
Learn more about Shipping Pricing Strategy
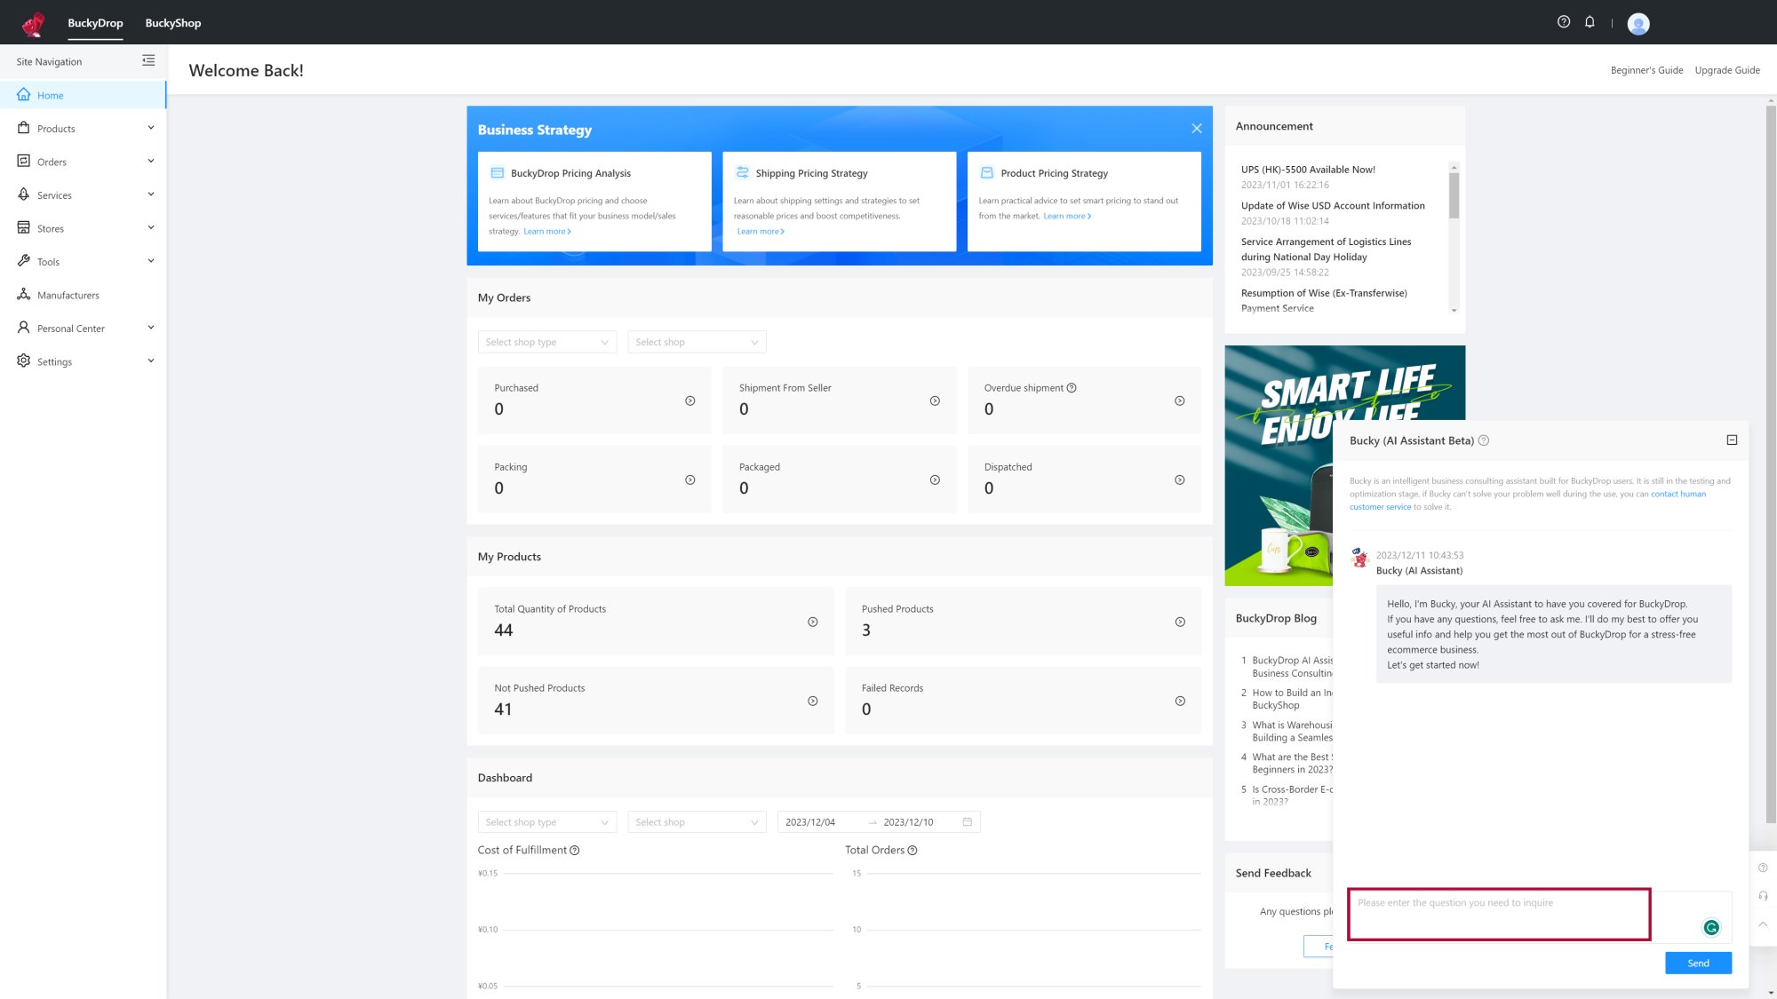click(x=761, y=232)
